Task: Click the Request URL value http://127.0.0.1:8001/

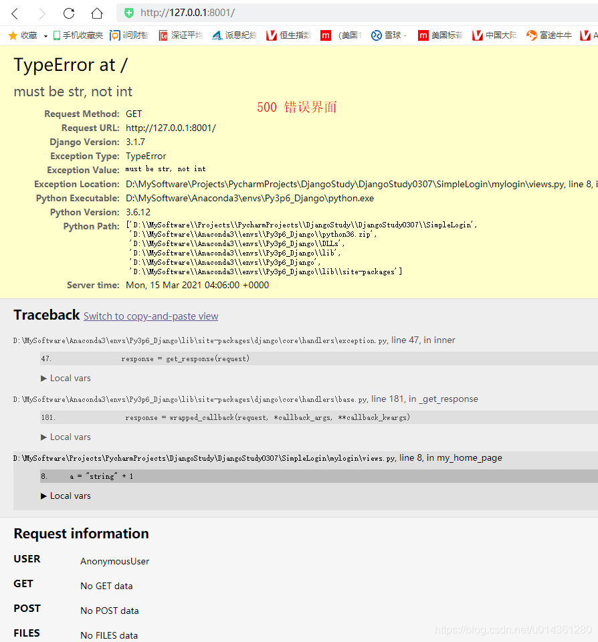Action: (171, 128)
